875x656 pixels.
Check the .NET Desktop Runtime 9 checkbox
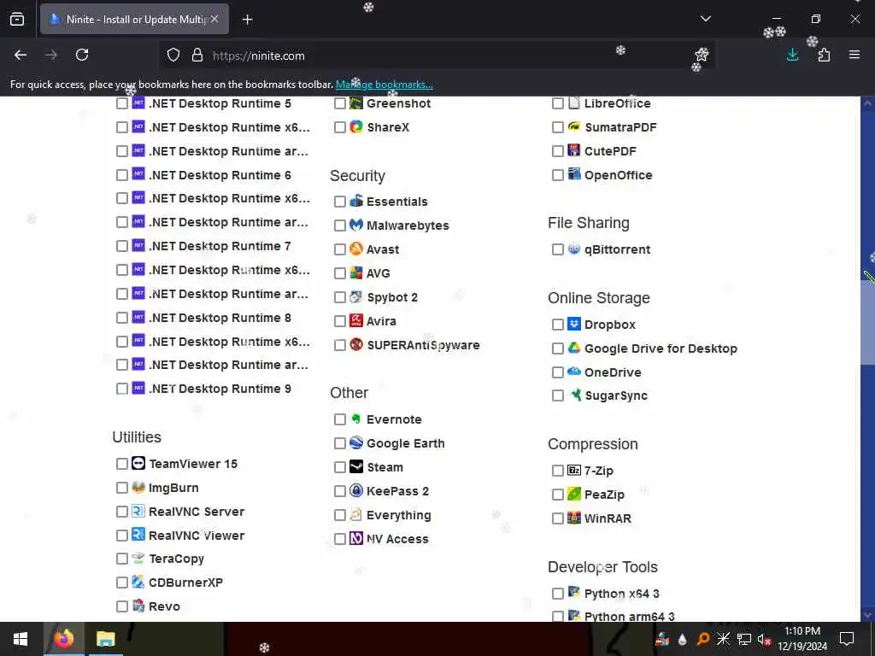tap(122, 389)
